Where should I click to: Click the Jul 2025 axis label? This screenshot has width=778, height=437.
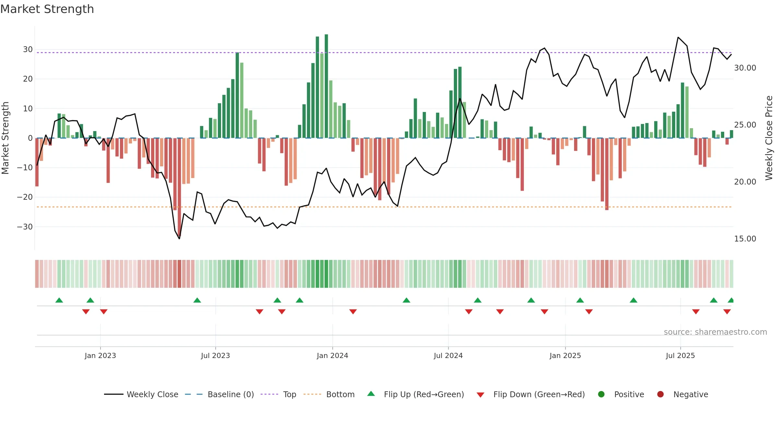[680, 355]
